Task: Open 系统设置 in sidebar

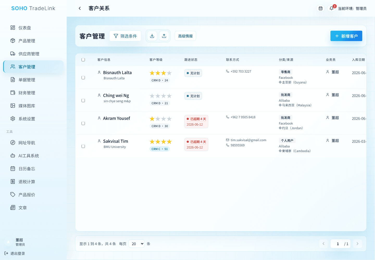Action: [33, 119]
